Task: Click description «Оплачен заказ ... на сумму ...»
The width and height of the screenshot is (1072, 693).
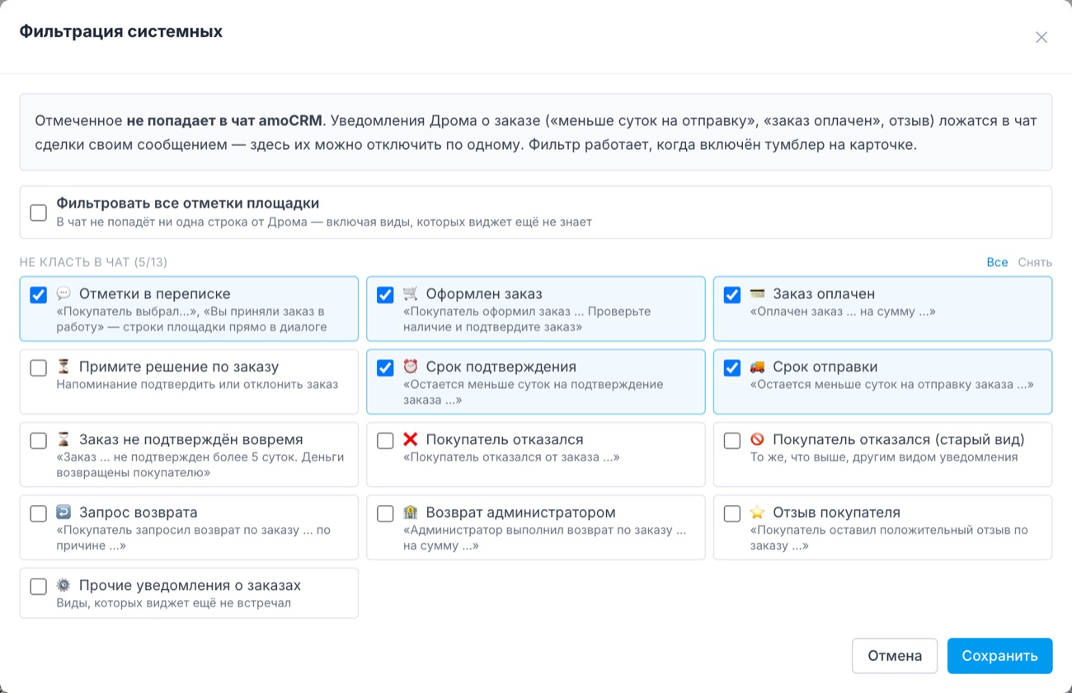Action: click(843, 312)
